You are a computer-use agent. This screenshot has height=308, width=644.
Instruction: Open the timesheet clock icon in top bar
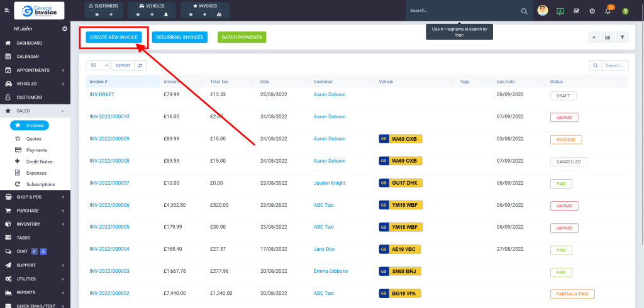tap(592, 11)
